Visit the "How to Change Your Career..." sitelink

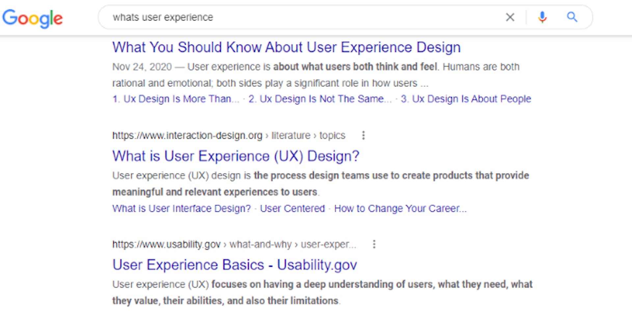coord(400,208)
